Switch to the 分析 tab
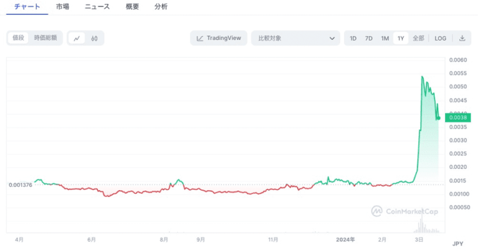Image resolution: width=478 pixels, height=251 pixels. (x=161, y=7)
